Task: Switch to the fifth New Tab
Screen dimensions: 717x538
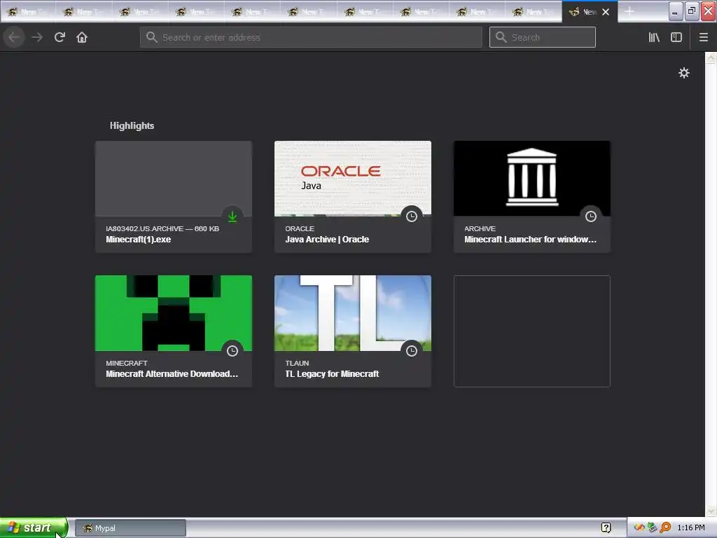Action: (253, 12)
